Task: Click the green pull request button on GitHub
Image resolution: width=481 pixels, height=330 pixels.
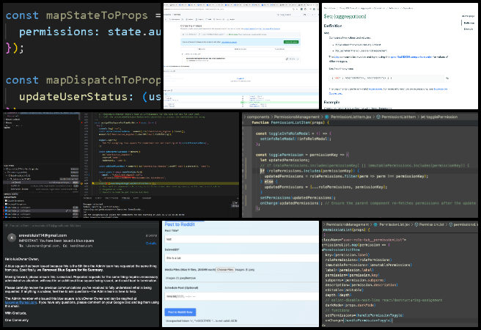Action: [291, 42]
